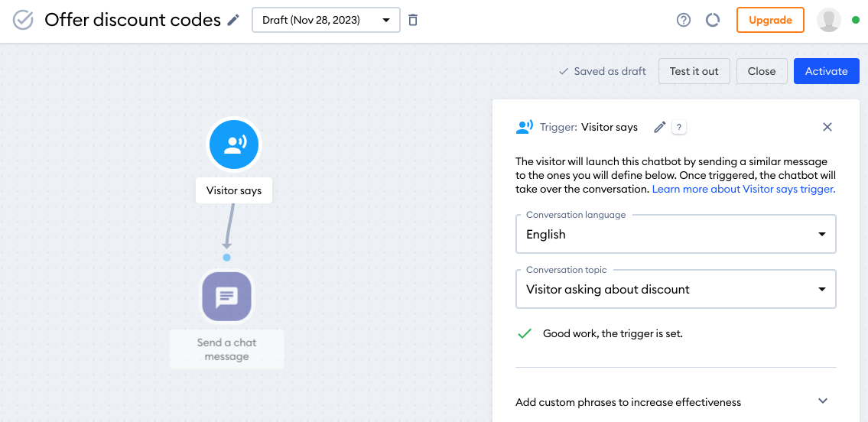This screenshot has width=868, height=422.
Task: Click the pencil icon beside chatbot title
Action: (234, 21)
